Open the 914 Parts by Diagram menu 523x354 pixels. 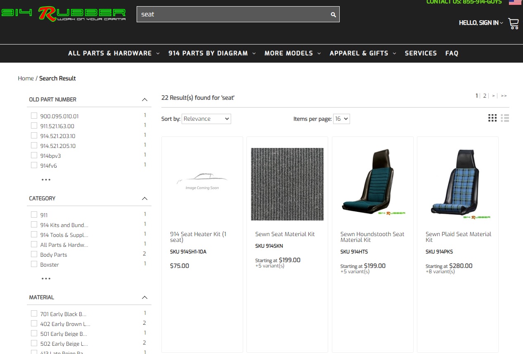click(212, 53)
